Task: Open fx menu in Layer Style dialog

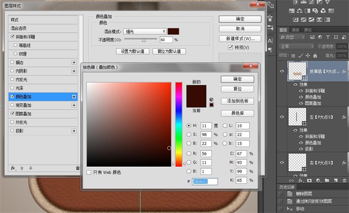Action: click(14, 168)
